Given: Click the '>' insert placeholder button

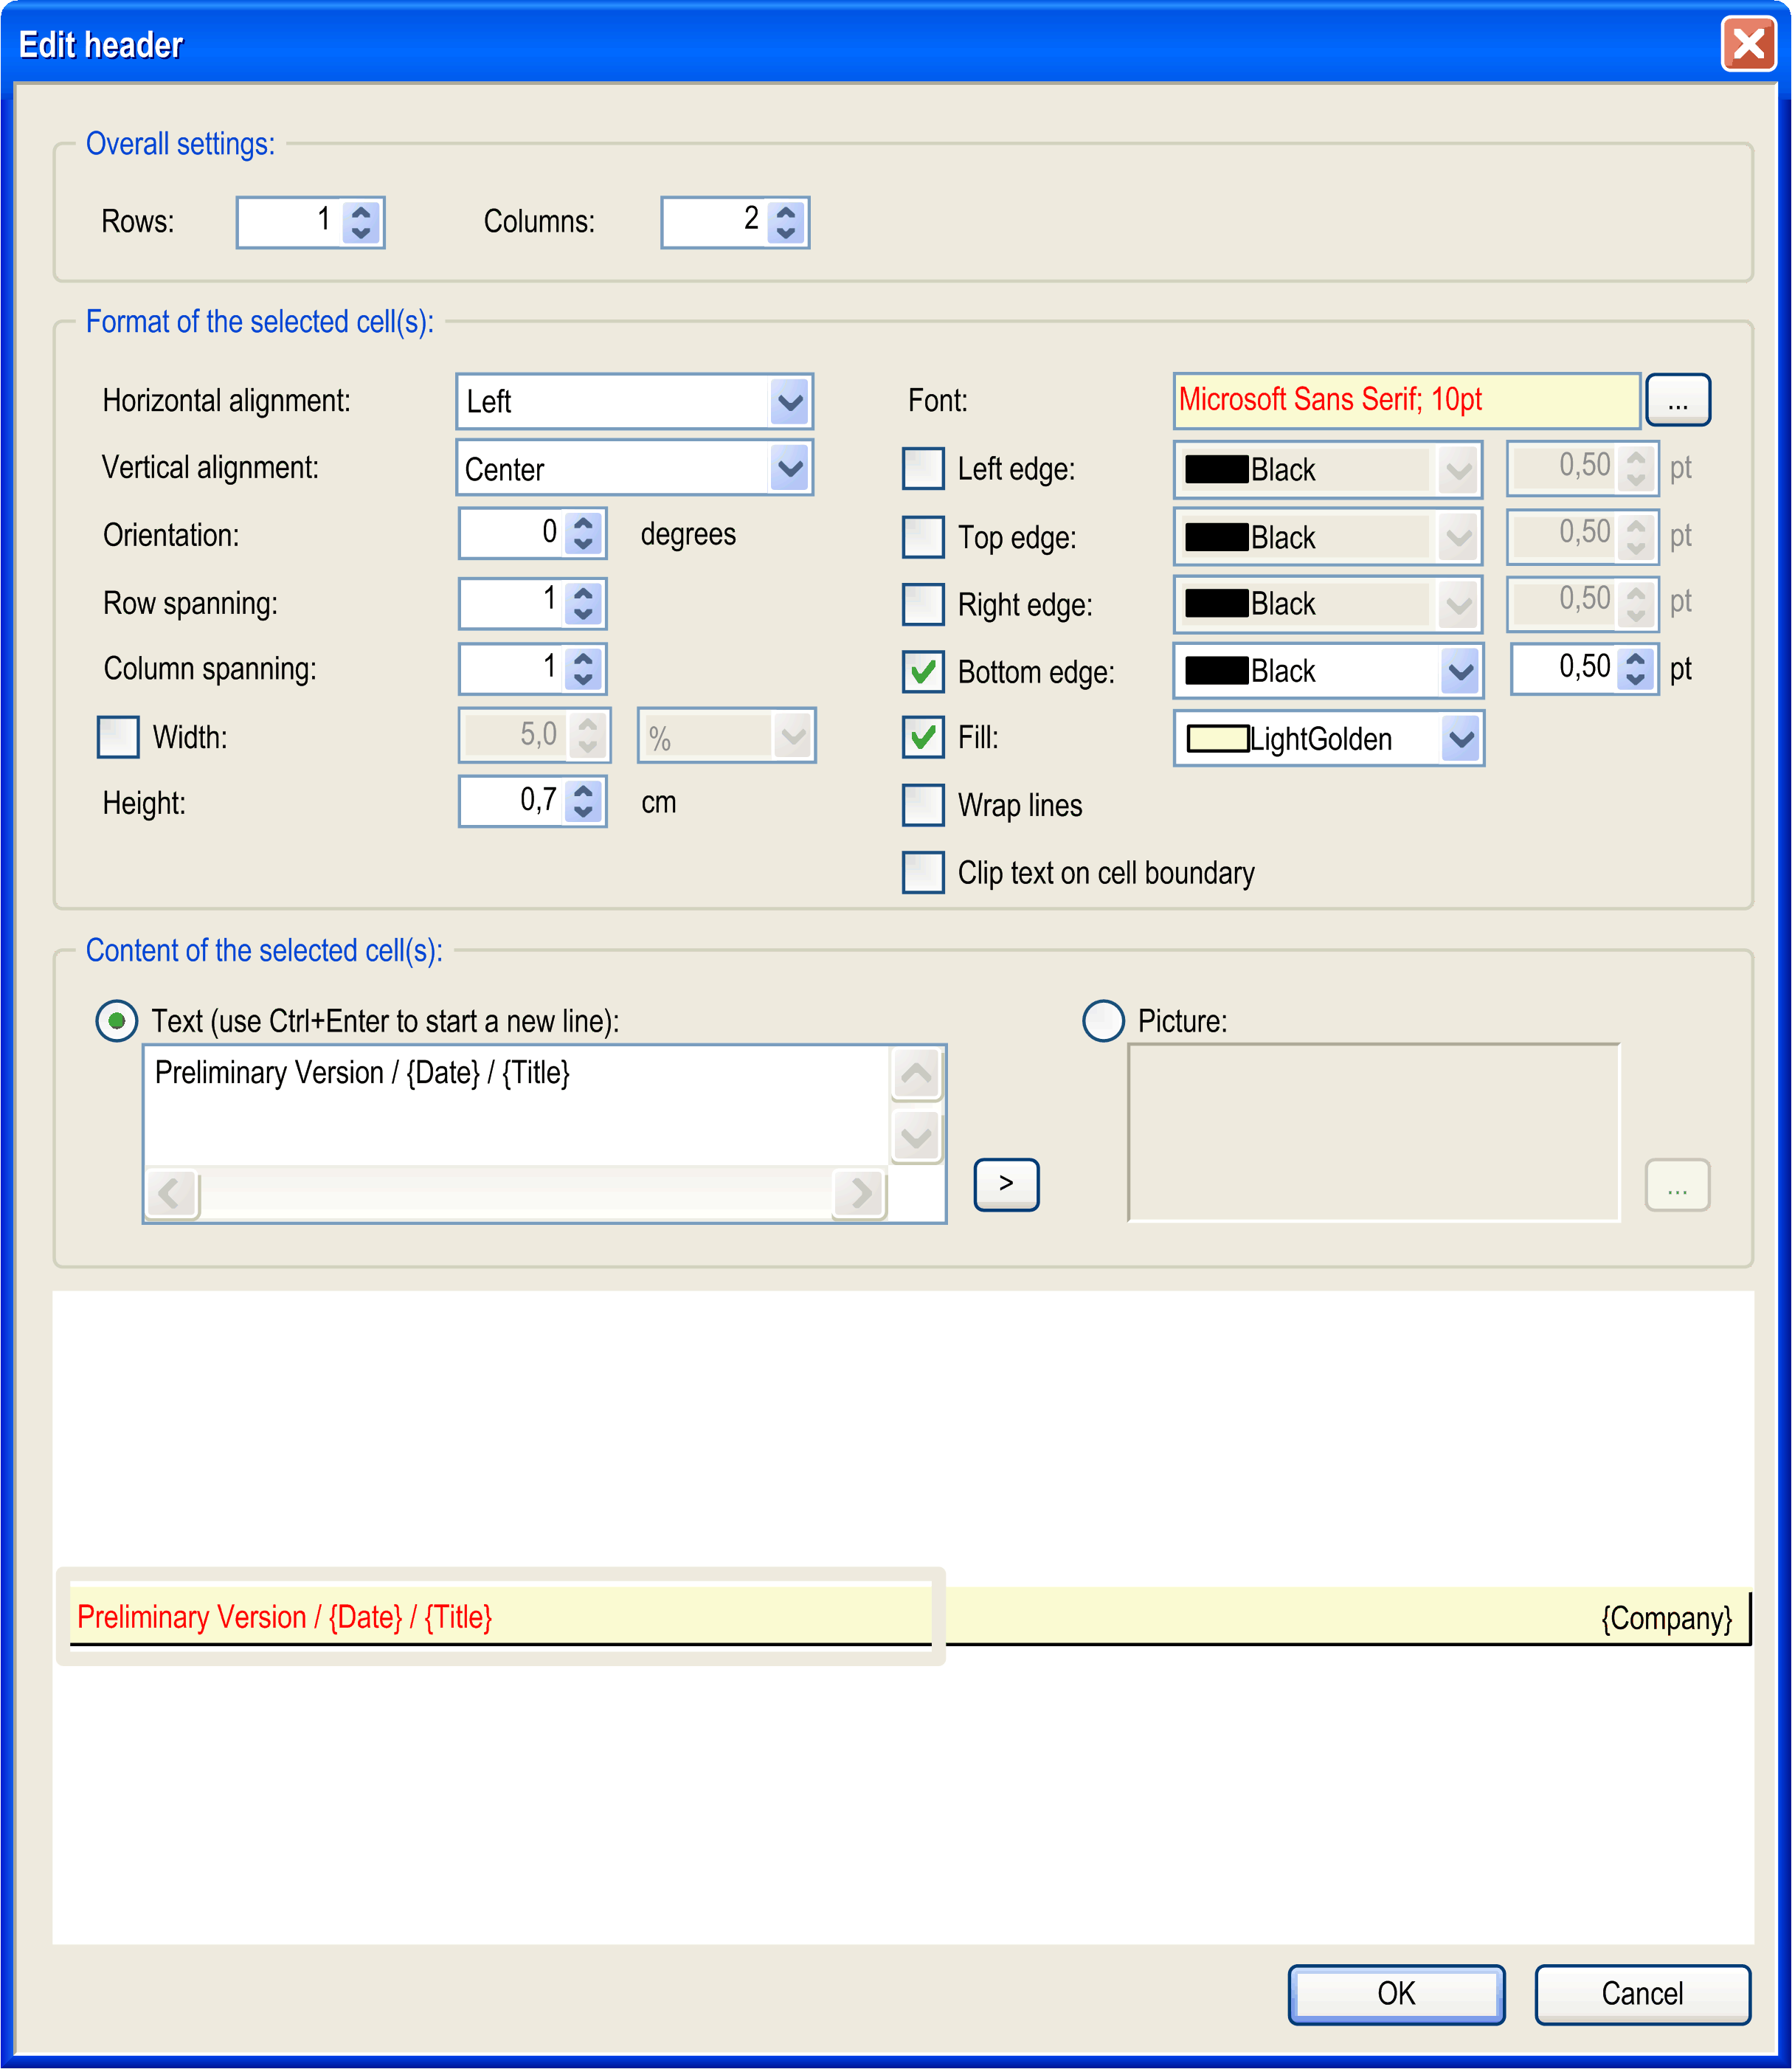Looking at the screenshot, I should click(x=1006, y=1185).
